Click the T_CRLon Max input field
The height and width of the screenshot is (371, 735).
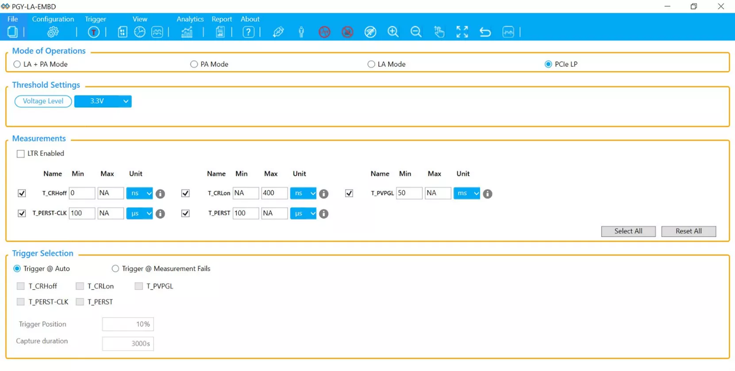[x=274, y=193]
